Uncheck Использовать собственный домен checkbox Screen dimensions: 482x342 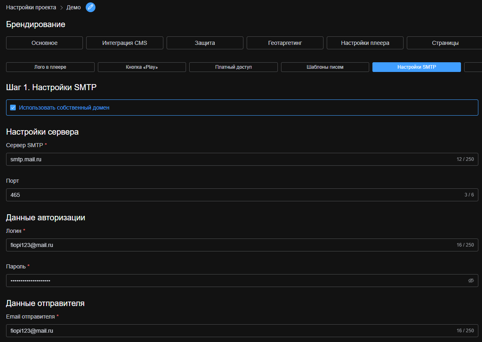[x=13, y=108]
